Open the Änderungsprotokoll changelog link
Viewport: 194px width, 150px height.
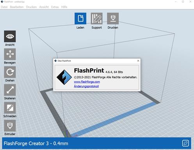tap(86, 86)
